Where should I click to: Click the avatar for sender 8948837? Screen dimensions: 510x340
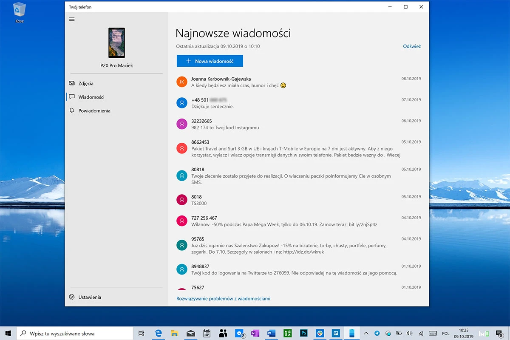coord(181,269)
